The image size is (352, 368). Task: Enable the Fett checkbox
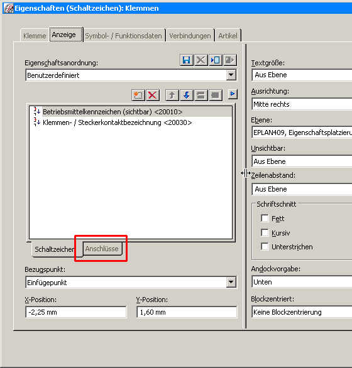click(x=265, y=219)
